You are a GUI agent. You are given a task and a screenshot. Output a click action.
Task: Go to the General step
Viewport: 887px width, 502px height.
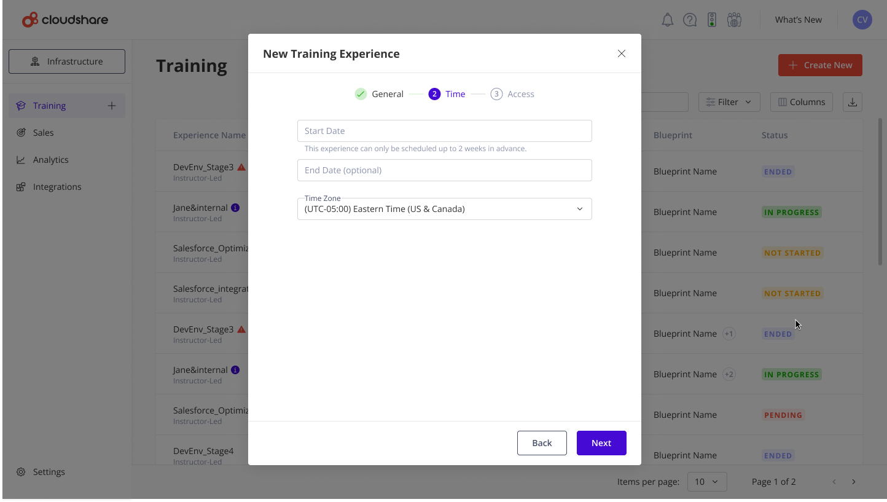(380, 94)
